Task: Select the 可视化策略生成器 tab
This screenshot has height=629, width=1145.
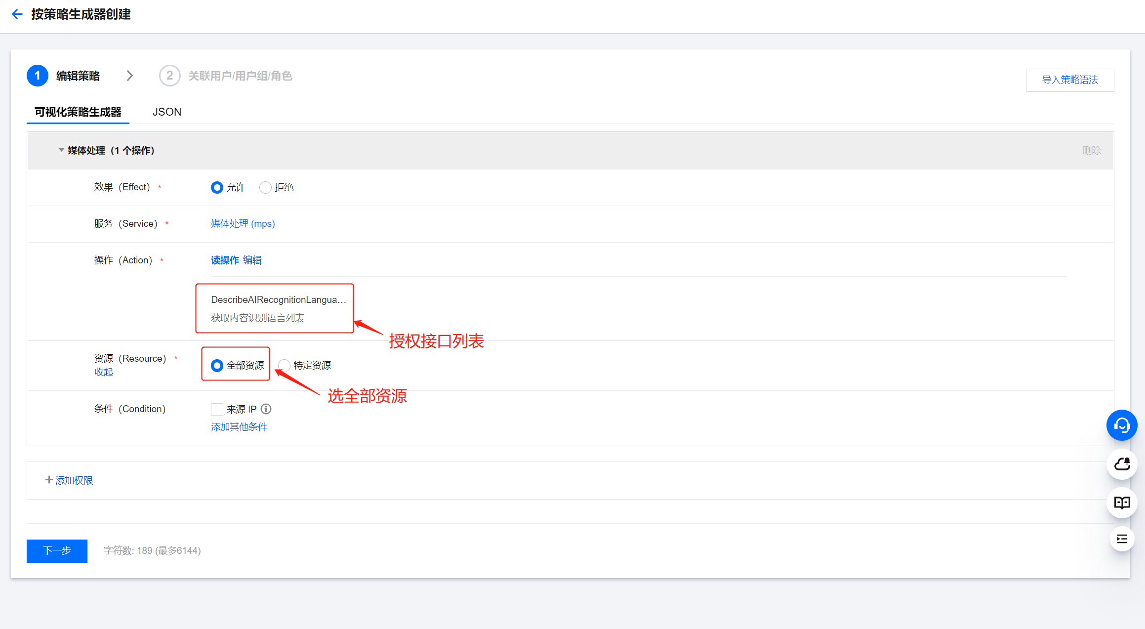Action: [x=78, y=112]
